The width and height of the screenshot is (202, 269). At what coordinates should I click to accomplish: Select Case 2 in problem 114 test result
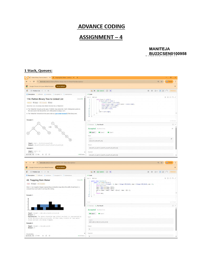point(101,132)
